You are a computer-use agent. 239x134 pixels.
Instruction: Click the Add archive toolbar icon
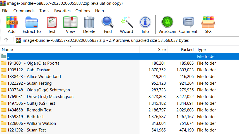pyautogui.click(x=12, y=22)
